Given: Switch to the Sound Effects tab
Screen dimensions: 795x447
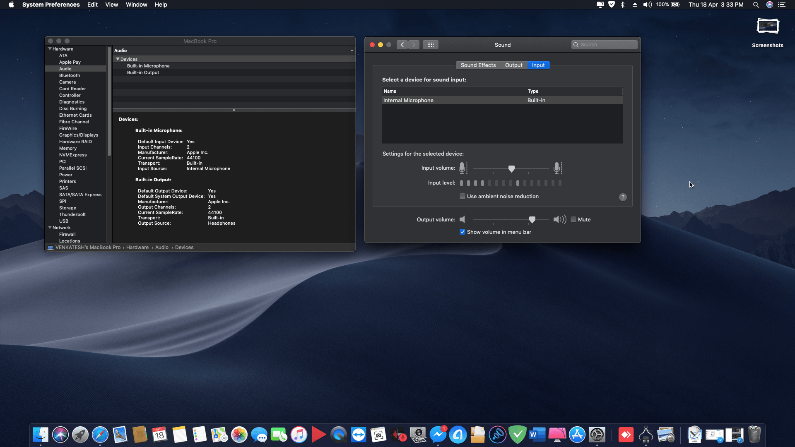Looking at the screenshot, I should (478, 65).
